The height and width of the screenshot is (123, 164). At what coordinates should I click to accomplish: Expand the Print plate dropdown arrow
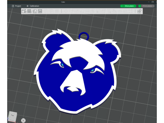[x=140, y=6]
